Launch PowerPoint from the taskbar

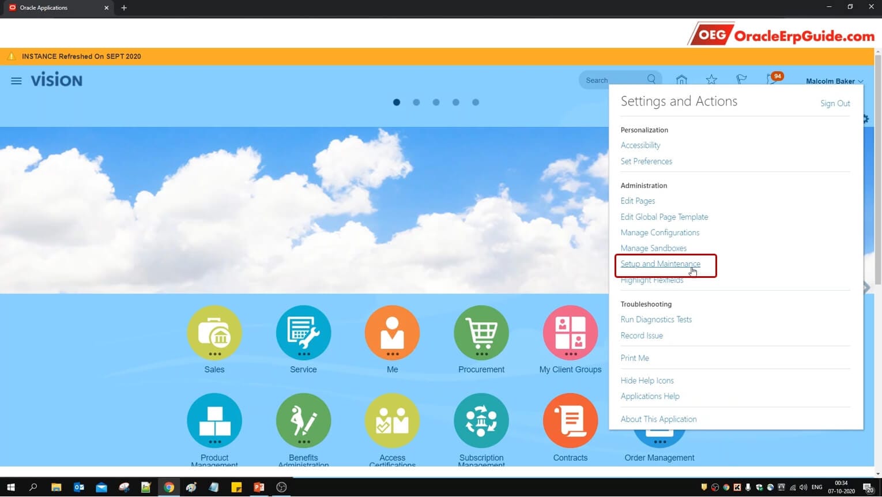click(x=259, y=487)
